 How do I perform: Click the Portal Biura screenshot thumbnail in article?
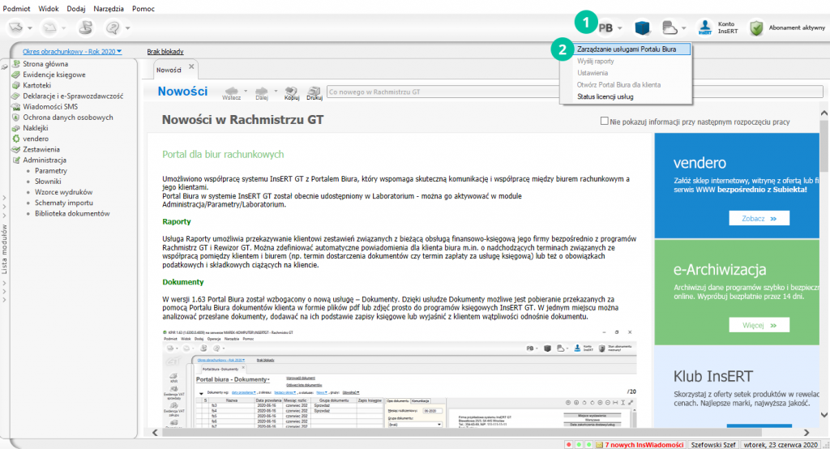pyautogui.click(x=399, y=378)
